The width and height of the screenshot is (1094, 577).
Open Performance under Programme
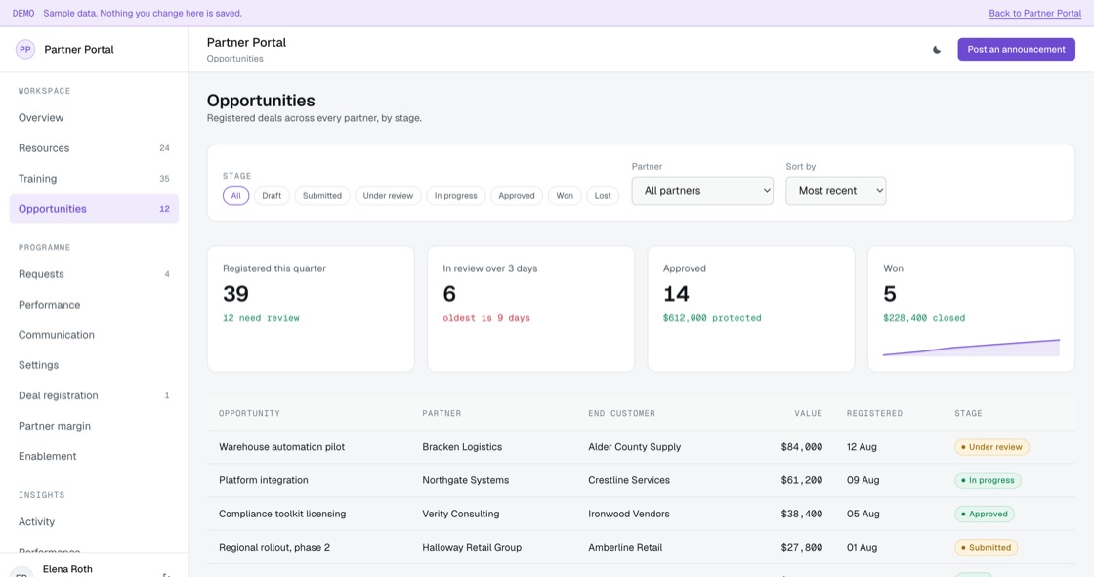[94, 305]
